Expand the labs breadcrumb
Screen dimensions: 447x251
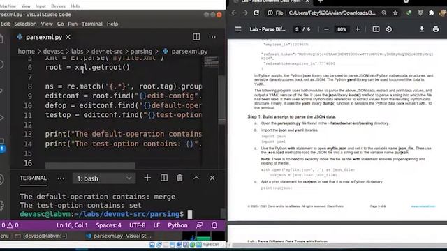click(78, 51)
